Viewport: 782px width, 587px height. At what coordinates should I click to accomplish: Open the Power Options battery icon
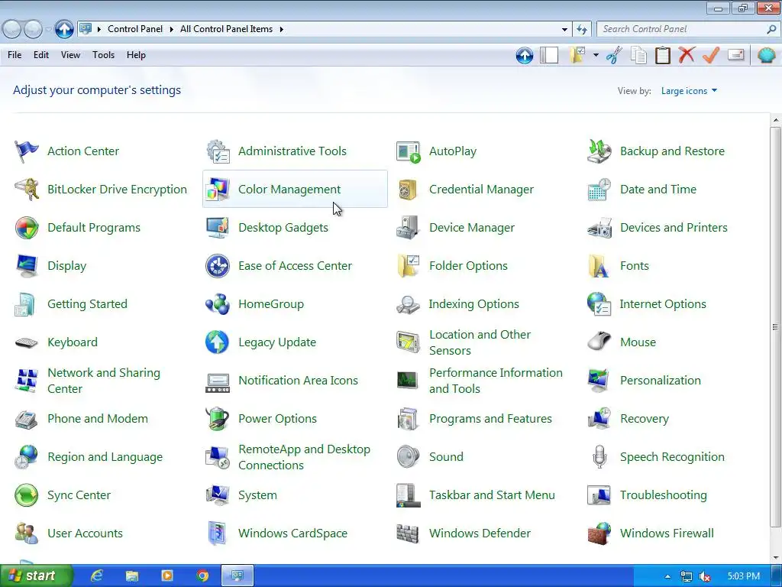click(218, 419)
